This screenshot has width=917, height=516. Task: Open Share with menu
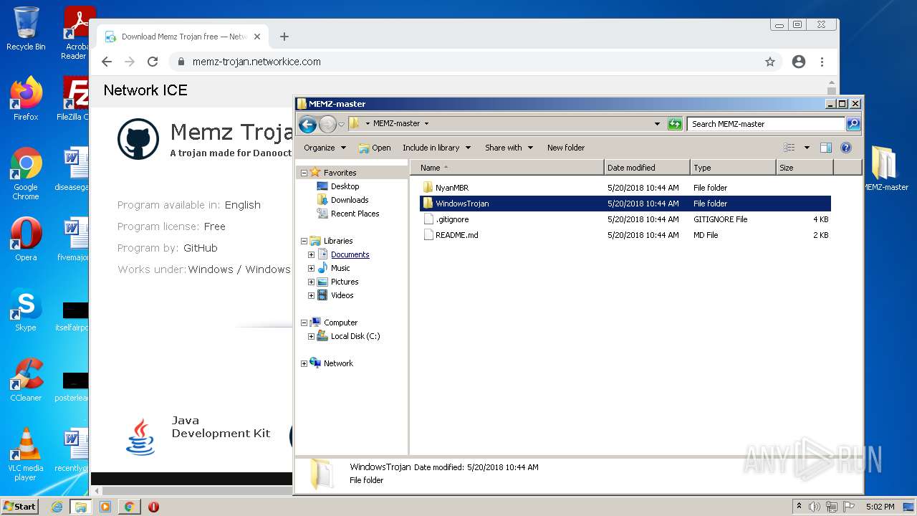tap(509, 148)
